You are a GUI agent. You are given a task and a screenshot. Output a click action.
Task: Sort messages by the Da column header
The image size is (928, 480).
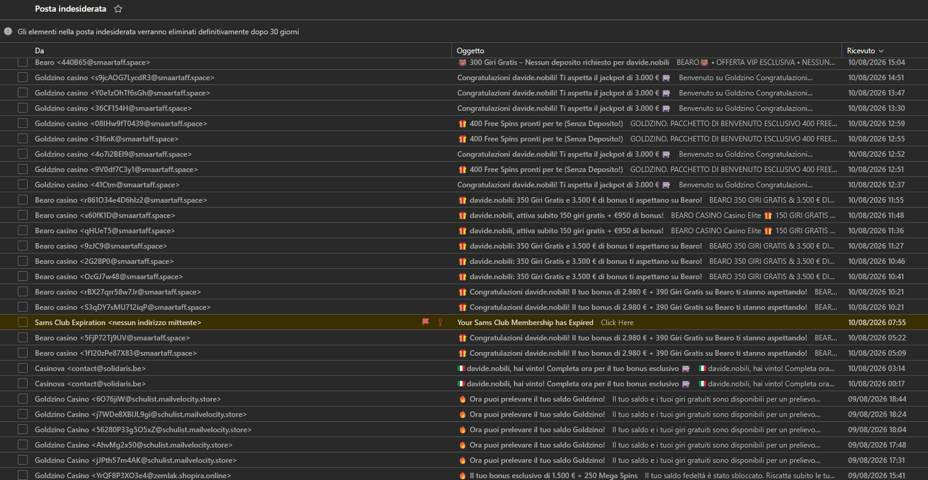tap(39, 51)
